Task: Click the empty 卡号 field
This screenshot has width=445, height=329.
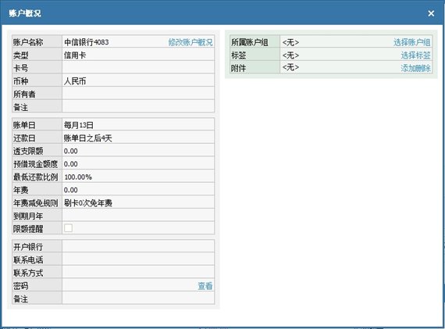Action: 138,68
